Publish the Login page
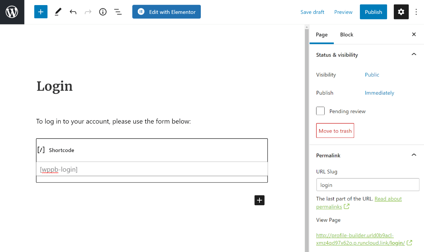The height and width of the screenshot is (252, 424). (373, 12)
